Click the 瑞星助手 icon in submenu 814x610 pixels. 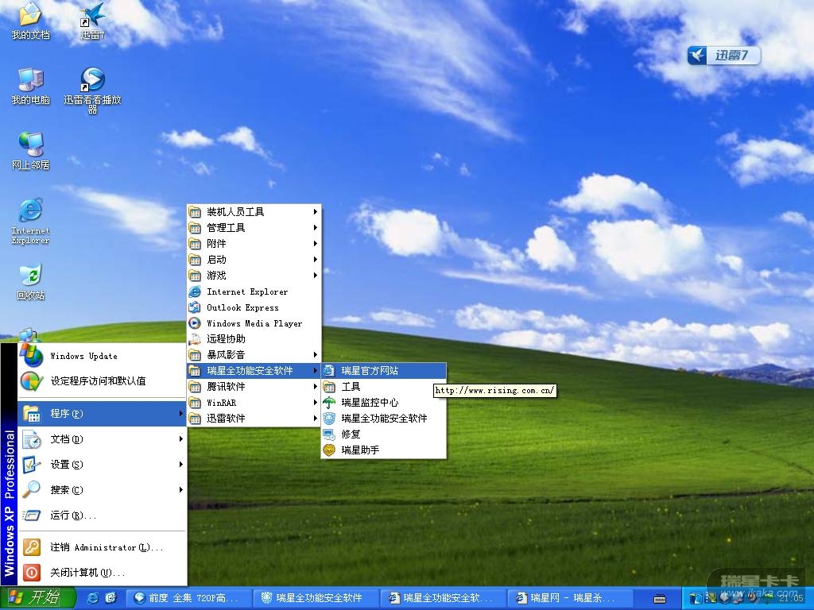coord(329,450)
